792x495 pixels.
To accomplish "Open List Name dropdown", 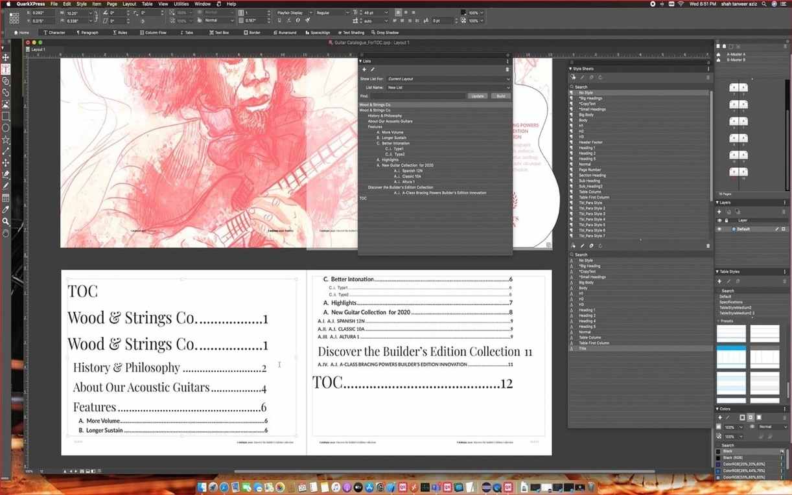I will 448,87.
